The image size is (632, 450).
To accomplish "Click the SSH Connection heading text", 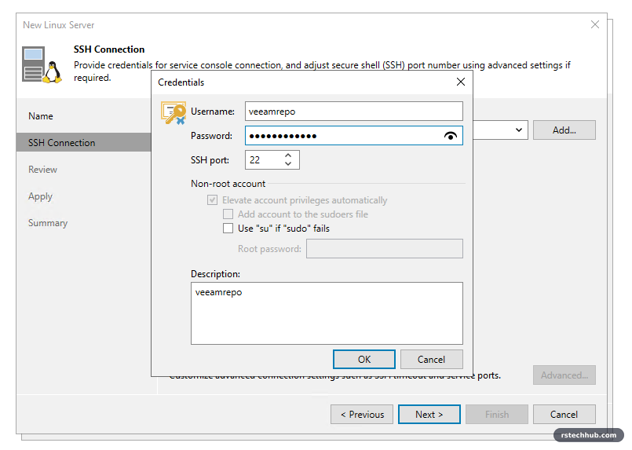I will 109,49.
